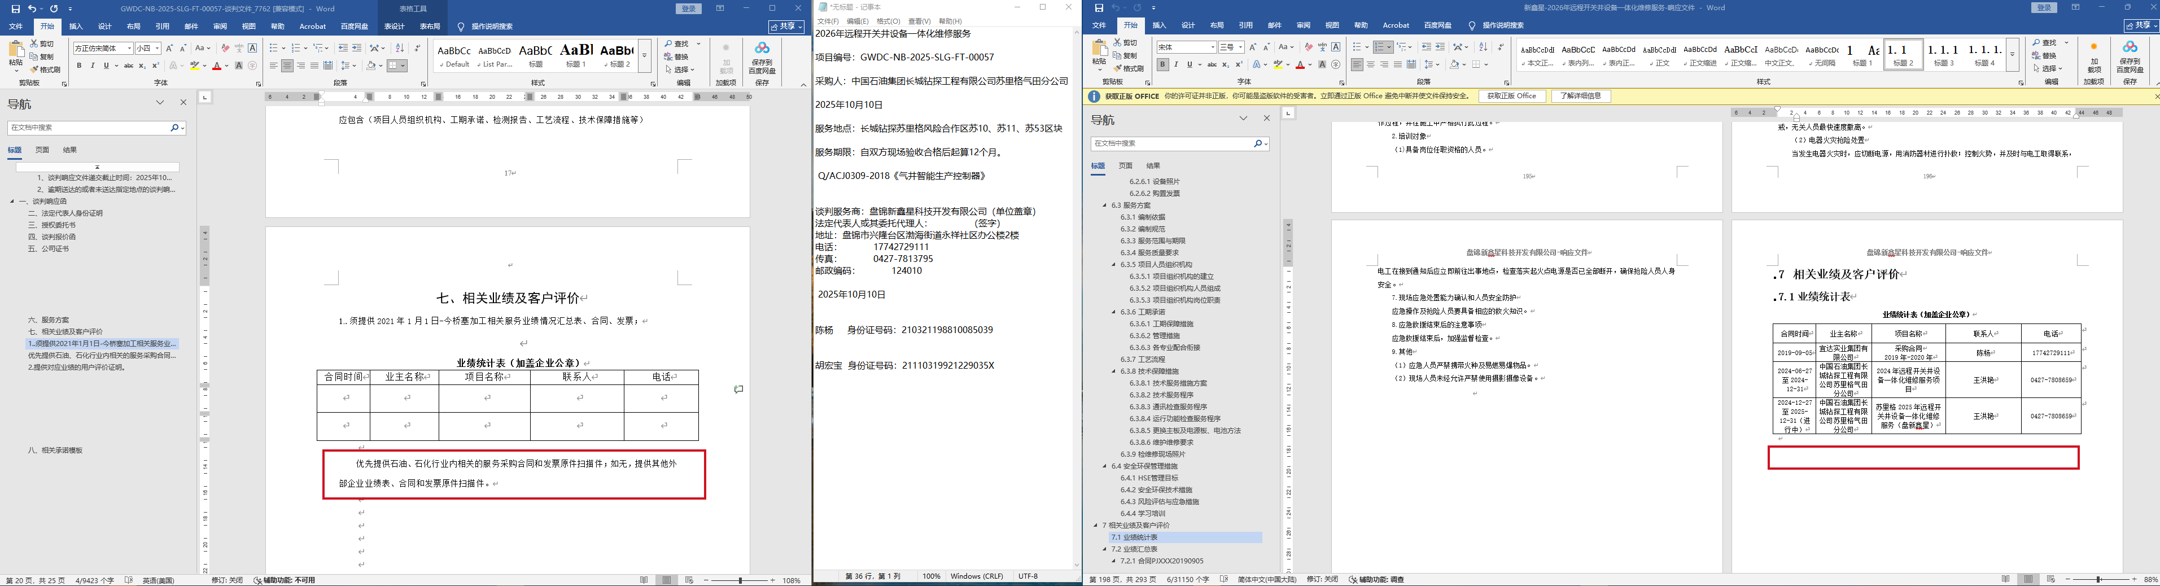The width and height of the screenshot is (2160, 586).
Task: Toggle Bold in right Word ribbon
Action: (1163, 64)
